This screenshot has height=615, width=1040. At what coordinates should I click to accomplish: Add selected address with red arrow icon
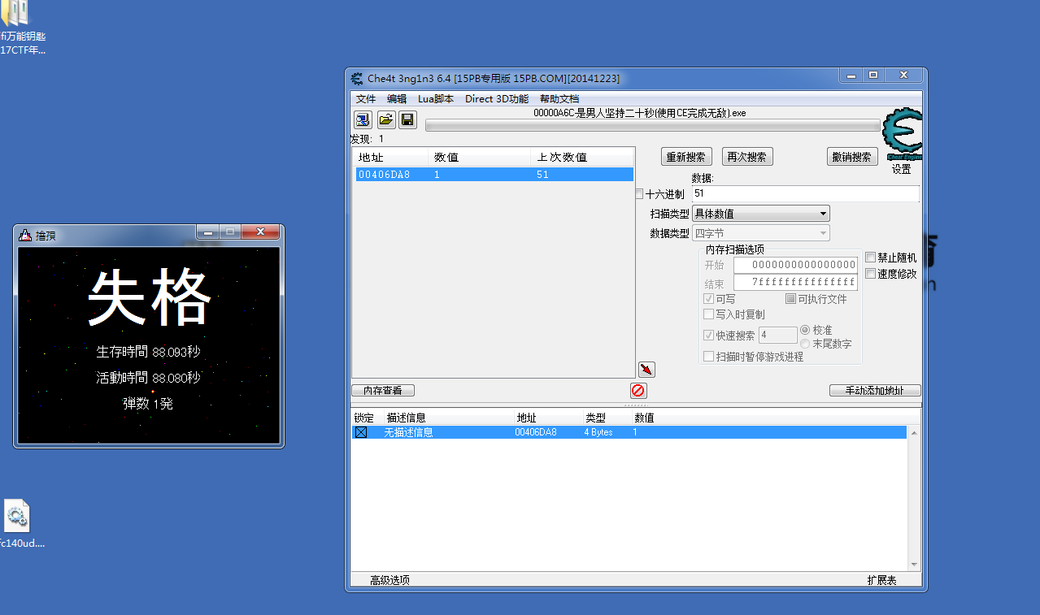[646, 370]
